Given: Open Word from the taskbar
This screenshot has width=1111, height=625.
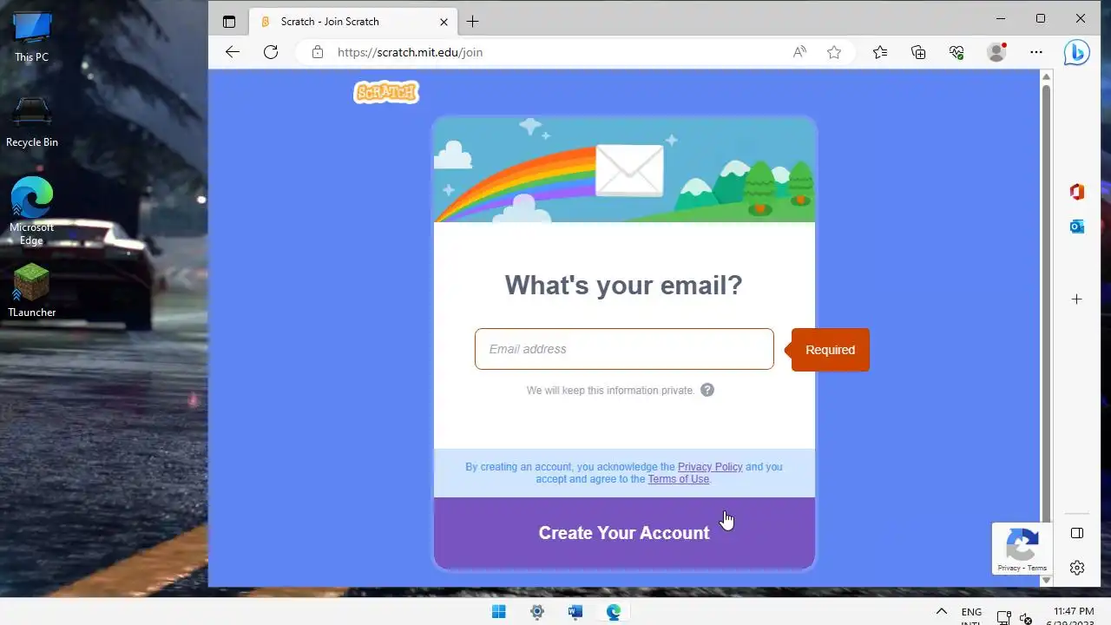Looking at the screenshot, I should click(575, 612).
